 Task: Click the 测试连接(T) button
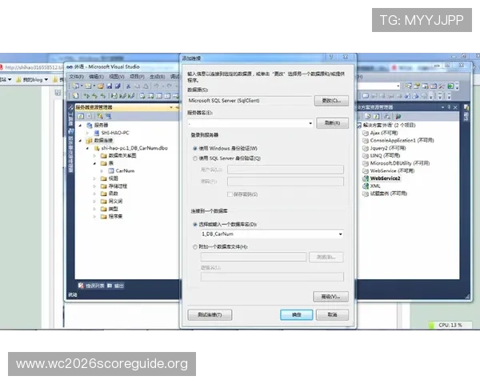tap(210, 314)
